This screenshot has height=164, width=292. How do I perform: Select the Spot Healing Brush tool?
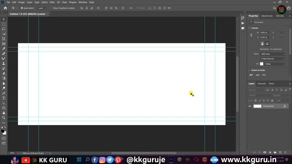coord(4,54)
